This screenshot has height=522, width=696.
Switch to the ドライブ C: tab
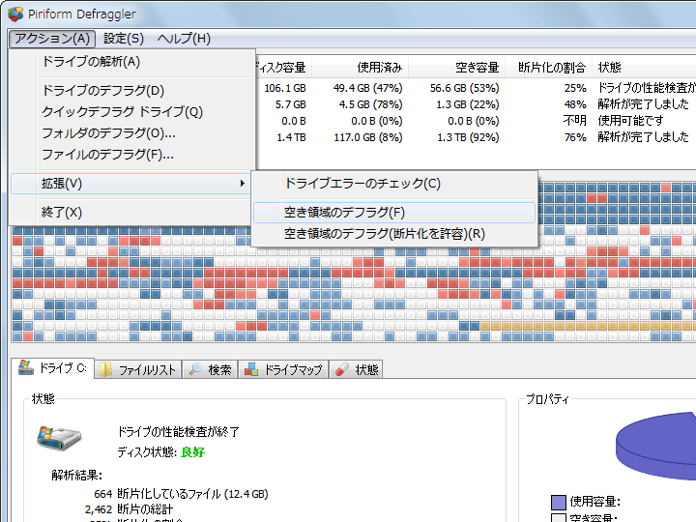click(x=52, y=368)
